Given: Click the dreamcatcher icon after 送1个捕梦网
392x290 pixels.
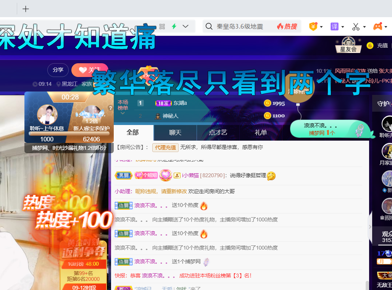Looking at the screenshot, I should pos(206,262).
